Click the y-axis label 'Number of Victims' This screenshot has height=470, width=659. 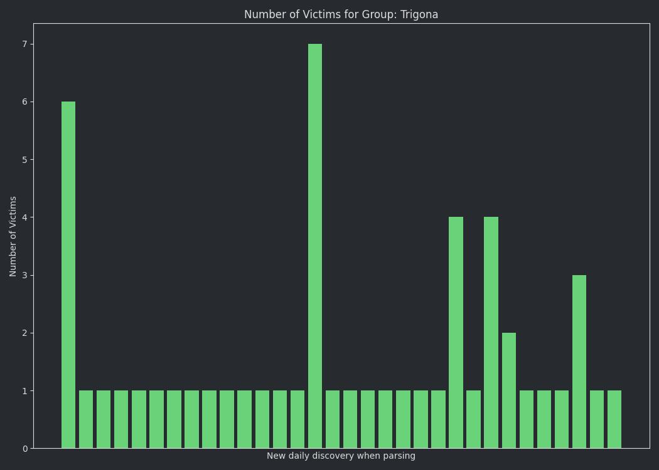(x=13, y=236)
